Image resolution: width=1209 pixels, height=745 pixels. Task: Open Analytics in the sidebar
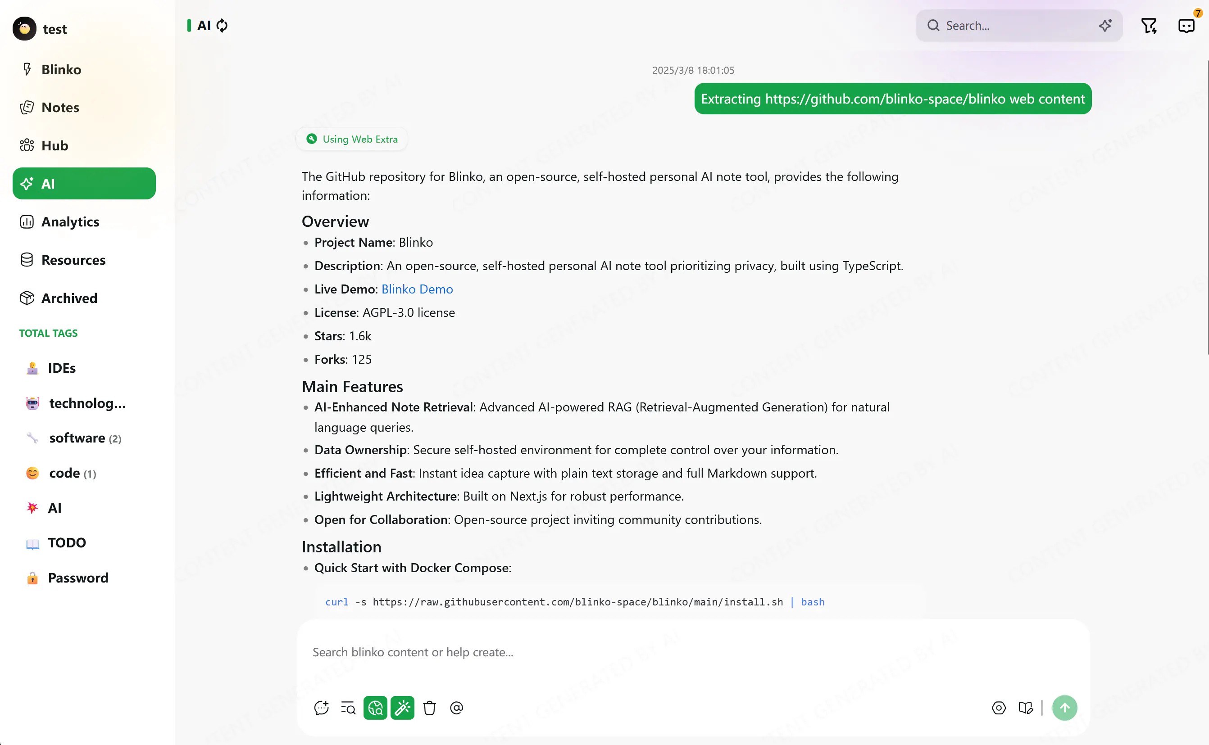click(84, 222)
